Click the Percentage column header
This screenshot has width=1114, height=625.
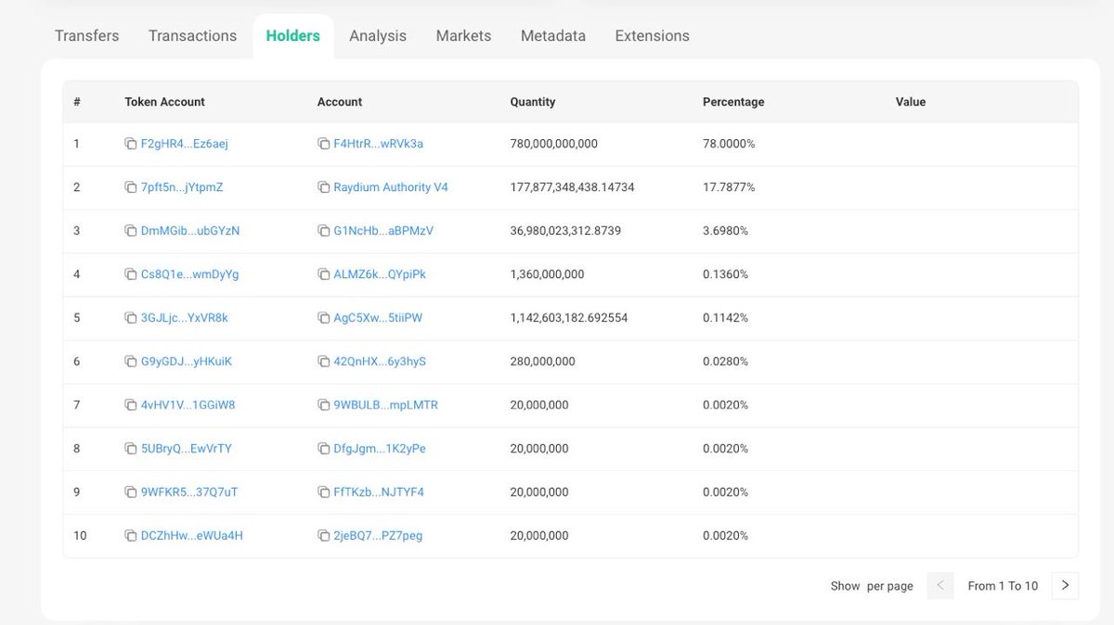coord(733,102)
